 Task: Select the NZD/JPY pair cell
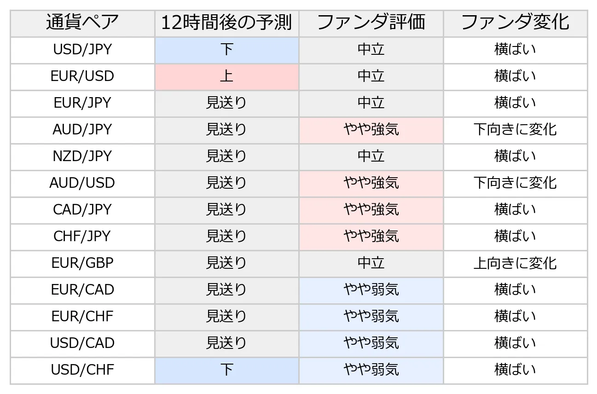point(82,156)
